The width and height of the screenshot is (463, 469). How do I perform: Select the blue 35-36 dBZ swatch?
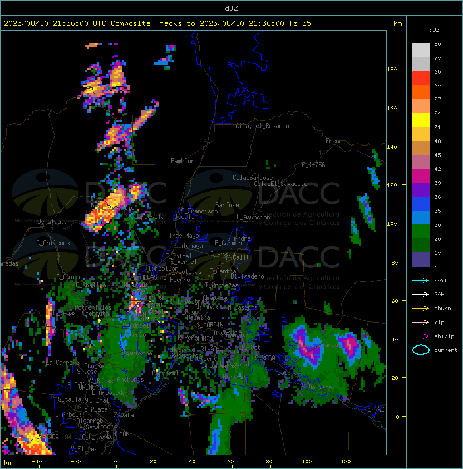click(x=421, y=203)
